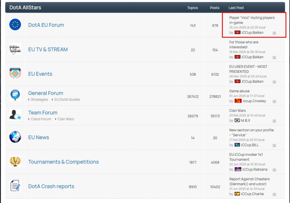The width and height of the screenshot is (290, 203).
Task: Click the flag beside iCCup.Balkan in EU TV & STREAM row
Action: point(237,57)
